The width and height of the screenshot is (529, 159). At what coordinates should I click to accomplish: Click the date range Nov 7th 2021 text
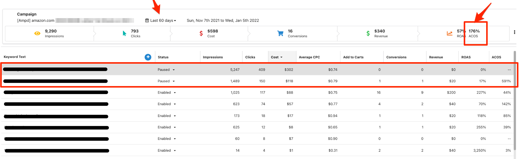click(x=223, y=20)
